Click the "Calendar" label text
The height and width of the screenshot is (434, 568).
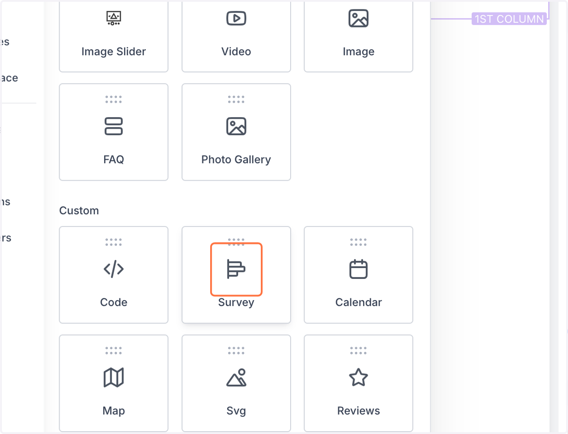click(x=358, y=302)
